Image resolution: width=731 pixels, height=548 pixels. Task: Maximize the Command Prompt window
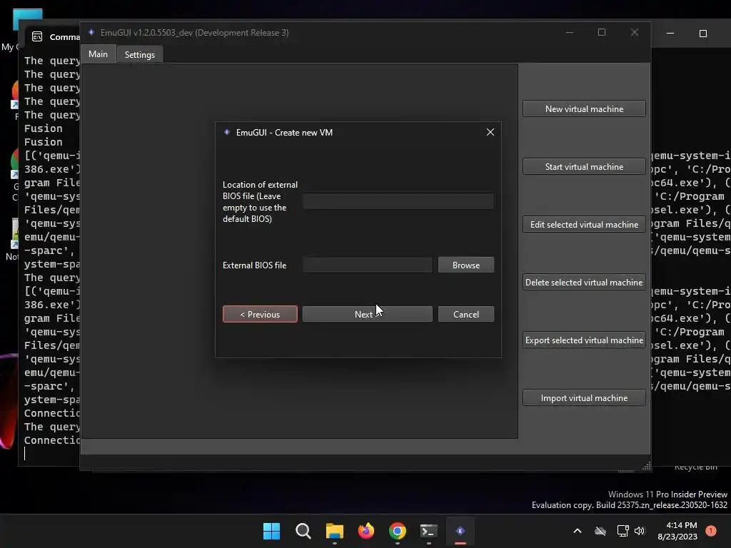pyautogui.click(x=703, y=34)
